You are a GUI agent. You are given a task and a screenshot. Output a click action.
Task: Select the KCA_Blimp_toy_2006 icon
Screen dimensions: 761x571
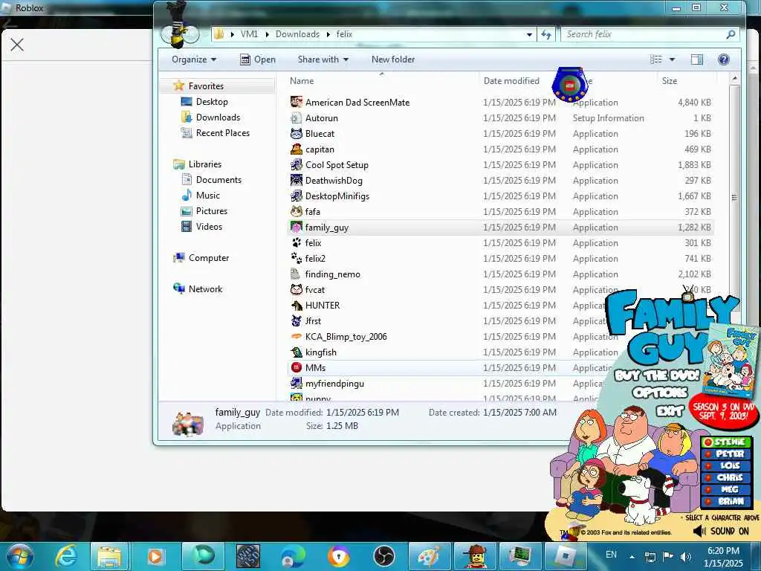(296, 336)
